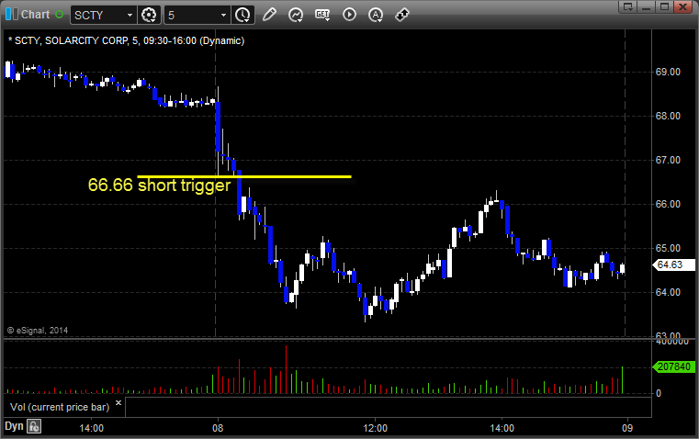Click the blue Chart window link icon
This screenshot has height=439, width=699.
pos(12,15)
